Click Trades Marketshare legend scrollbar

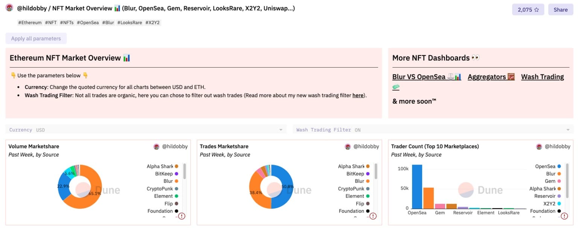[376, 171]
